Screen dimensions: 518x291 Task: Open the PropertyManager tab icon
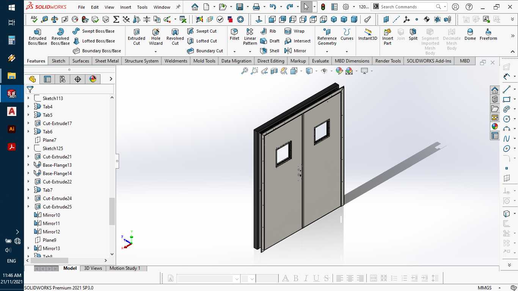47,79
